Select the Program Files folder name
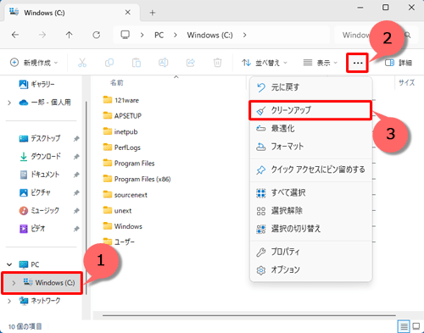This screenshot has height=333, width=424. (x=135, y=164)
